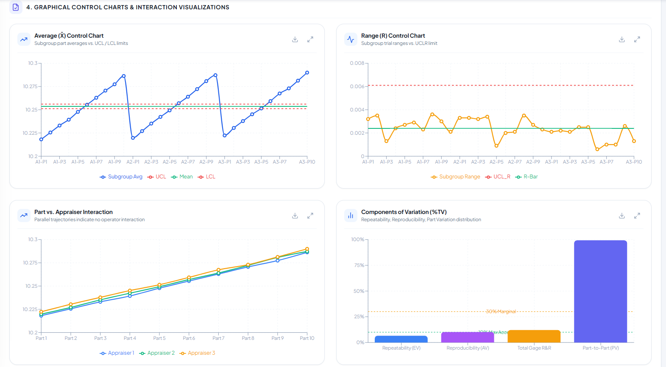This screenshot has height=367, width=666.
Task: Click the 'Subgroup trial ranges vs. UCLR limit' subtitle
Action: 399,43
